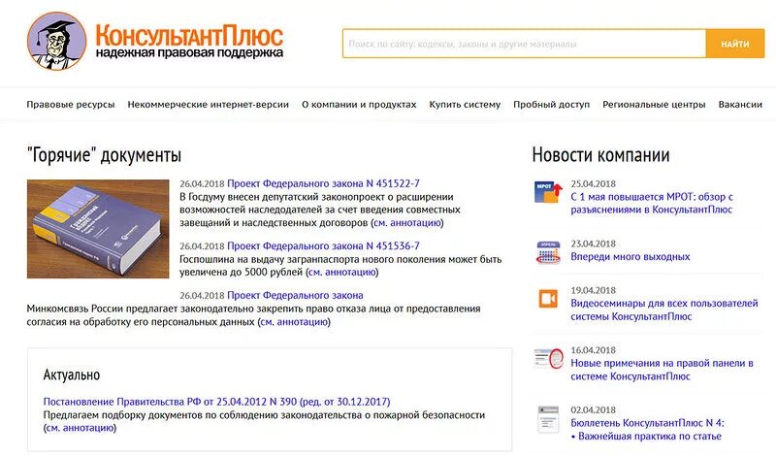This screenshot has height=456, width=776.
Task: Open the Вакансии menu item
Action: (x=740, y=105)
